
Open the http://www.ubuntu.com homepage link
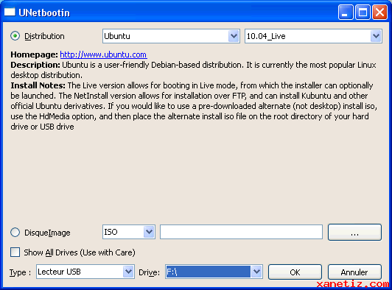click(x=103, y=54)
